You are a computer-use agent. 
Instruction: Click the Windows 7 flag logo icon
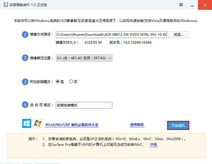pyautogui.click(x=37, y=124)
